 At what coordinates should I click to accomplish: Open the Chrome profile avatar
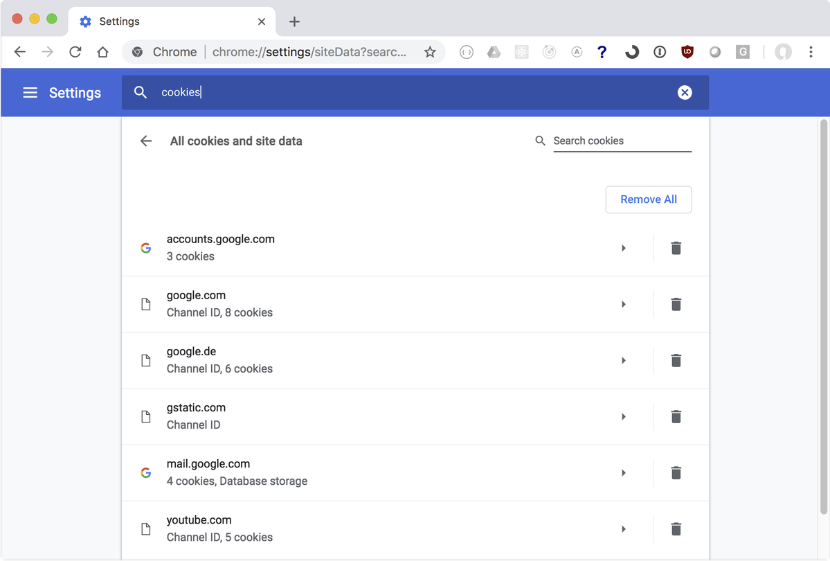point(783,52)
